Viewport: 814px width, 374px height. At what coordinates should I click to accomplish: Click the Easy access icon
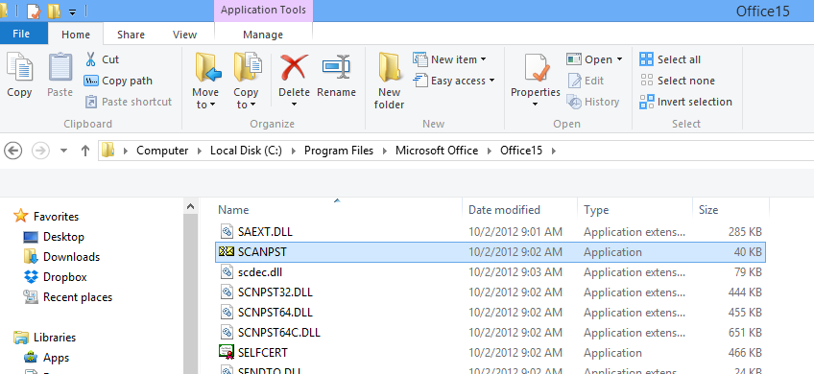(420, 81)
